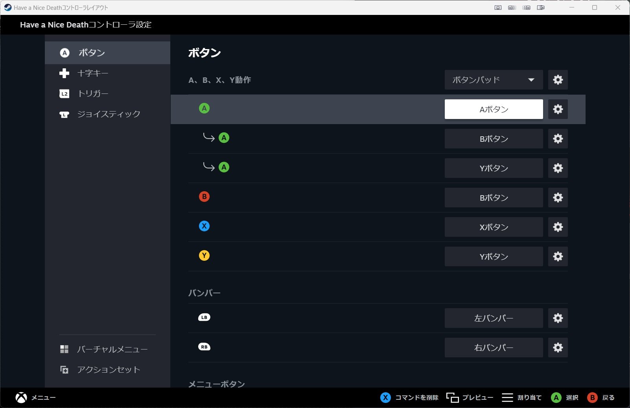This screenshot has height=408, width=630.
Task: Click the Steam logo in title bar
Action: click(x=7, y=7)
